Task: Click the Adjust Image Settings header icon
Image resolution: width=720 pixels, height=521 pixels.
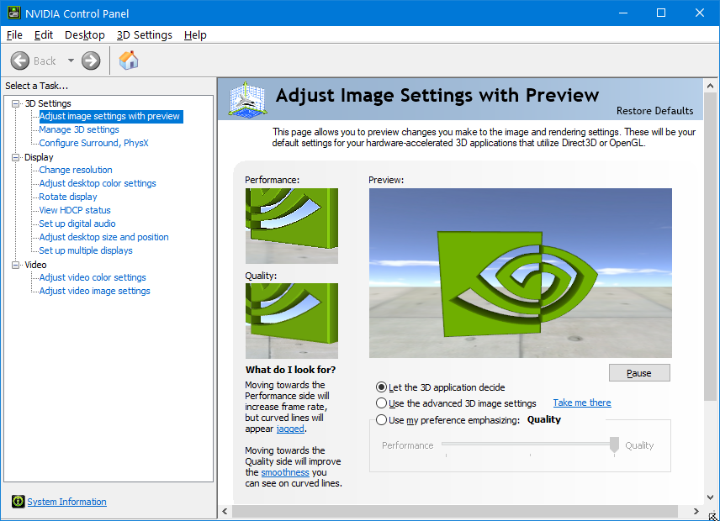Action: tap(248, 98)
